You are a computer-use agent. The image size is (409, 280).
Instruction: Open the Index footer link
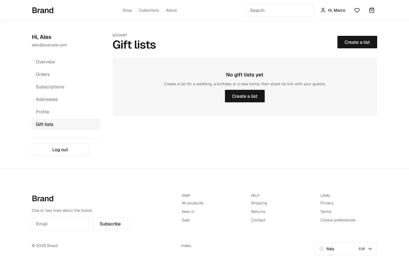point(186,246)
